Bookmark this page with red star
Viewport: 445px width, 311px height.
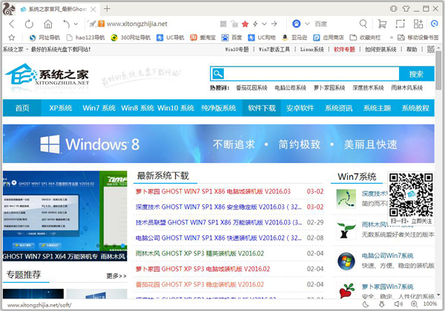point(245,24)
